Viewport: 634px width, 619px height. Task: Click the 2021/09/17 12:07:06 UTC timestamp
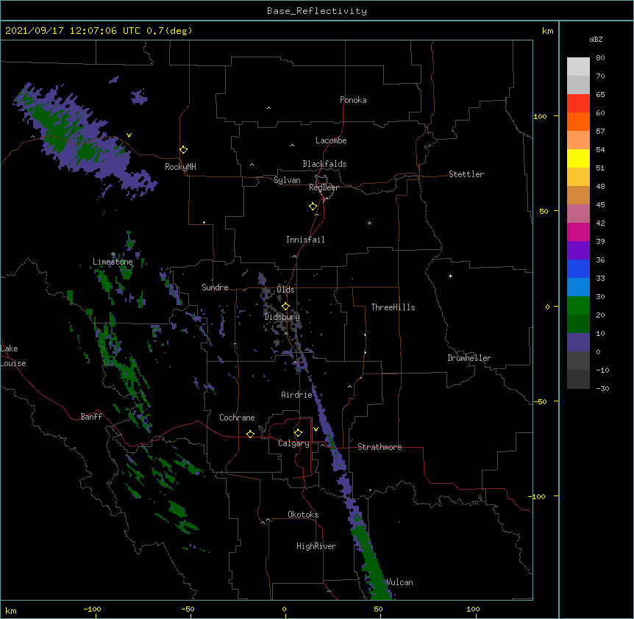pos(99,31)
